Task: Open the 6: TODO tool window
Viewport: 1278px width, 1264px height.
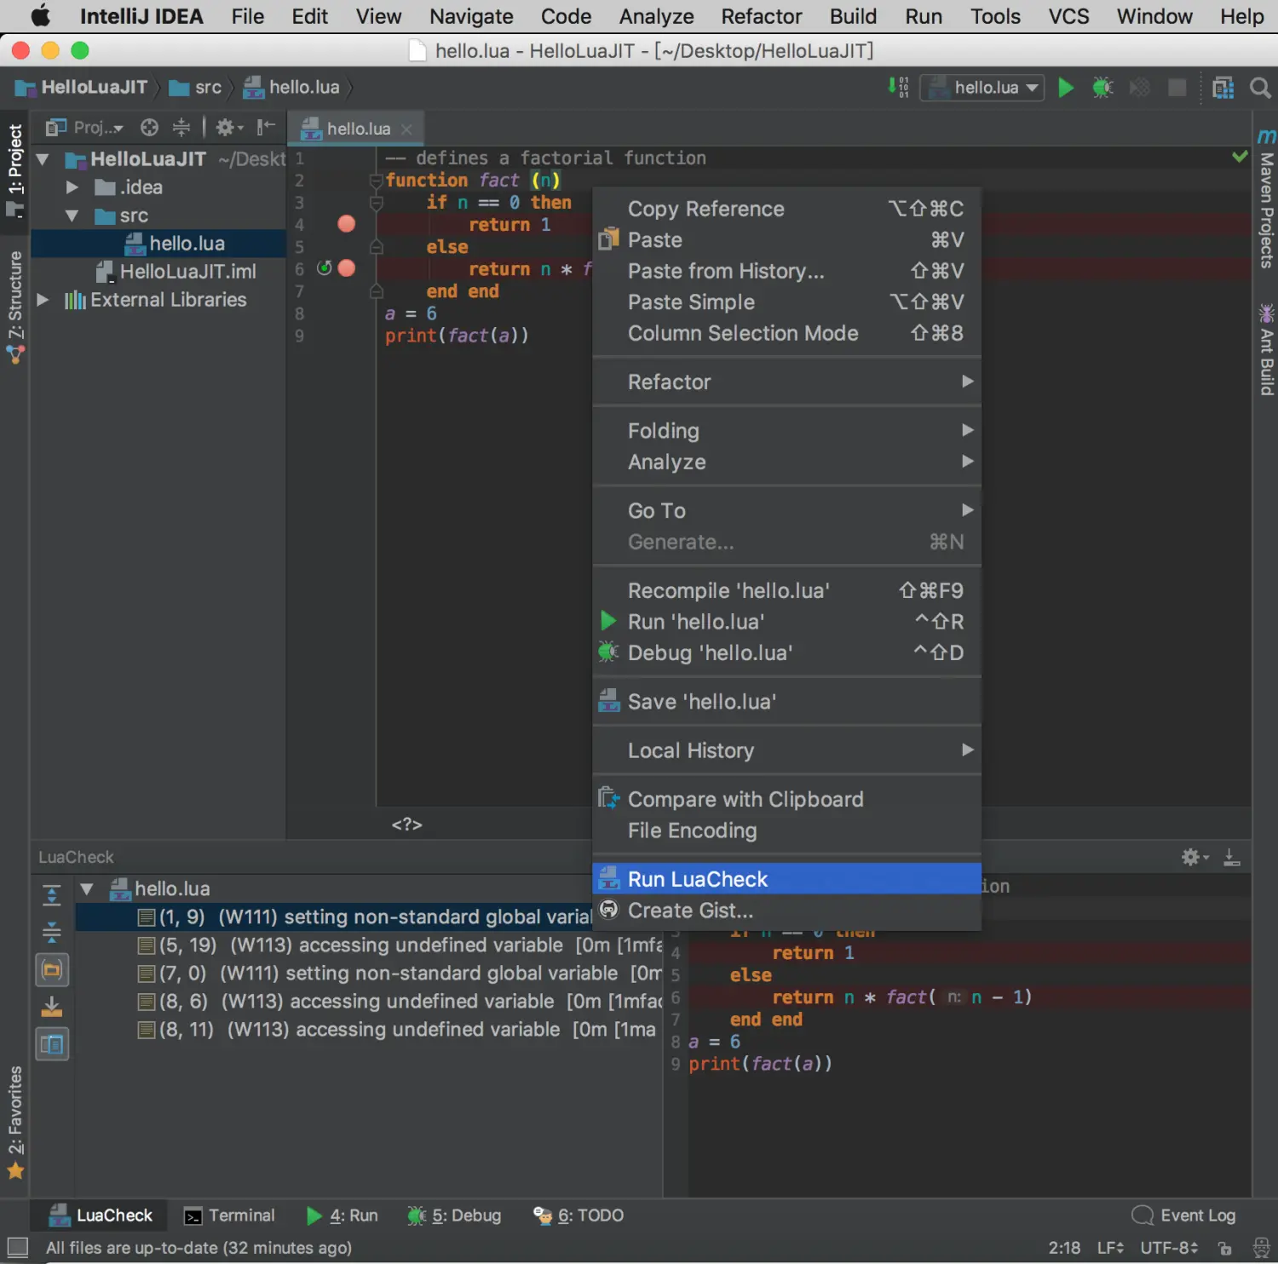Action: click(579, 1215)
